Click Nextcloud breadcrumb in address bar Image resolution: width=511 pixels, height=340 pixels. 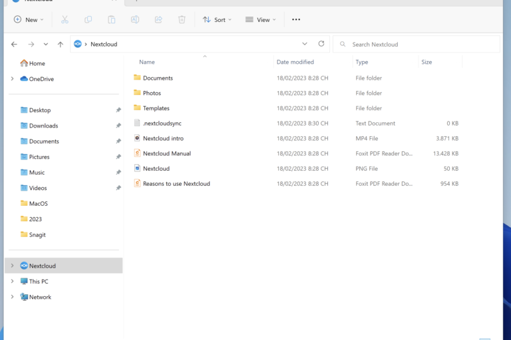[x=104, y=44]
